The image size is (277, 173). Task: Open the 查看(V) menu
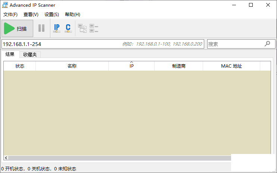coord(31,15)
